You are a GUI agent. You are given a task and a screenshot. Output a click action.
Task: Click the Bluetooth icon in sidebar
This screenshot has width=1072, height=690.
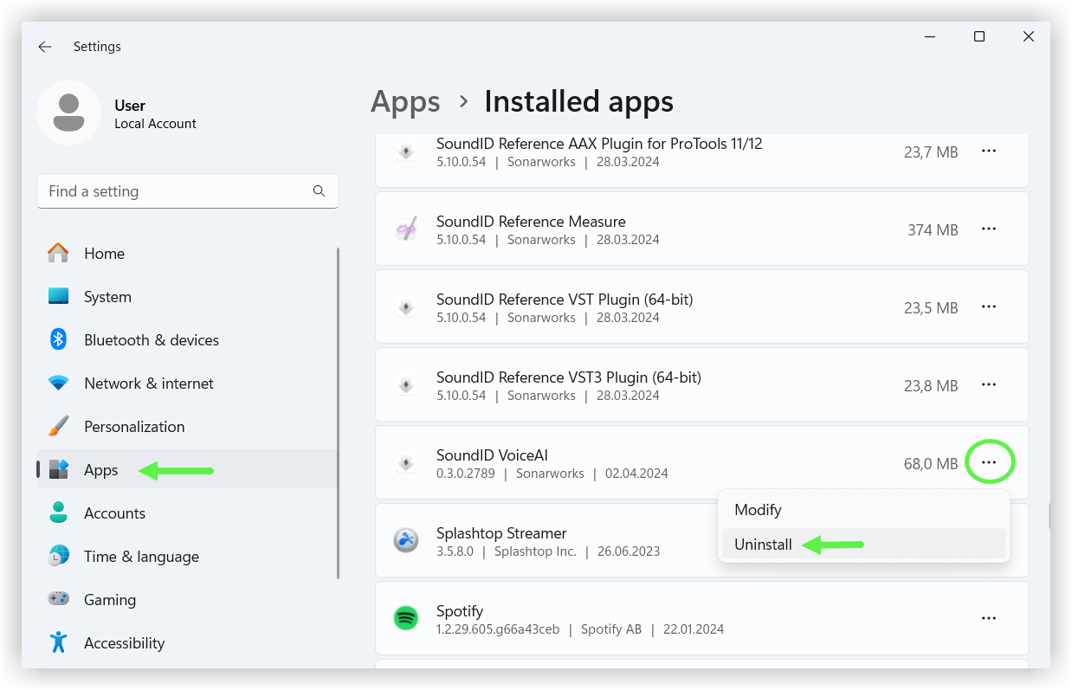pos(58,339)
